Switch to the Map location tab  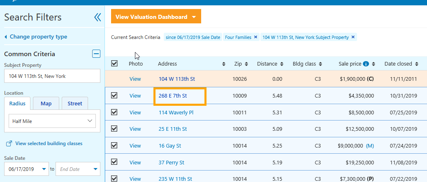tap(46, 103)
